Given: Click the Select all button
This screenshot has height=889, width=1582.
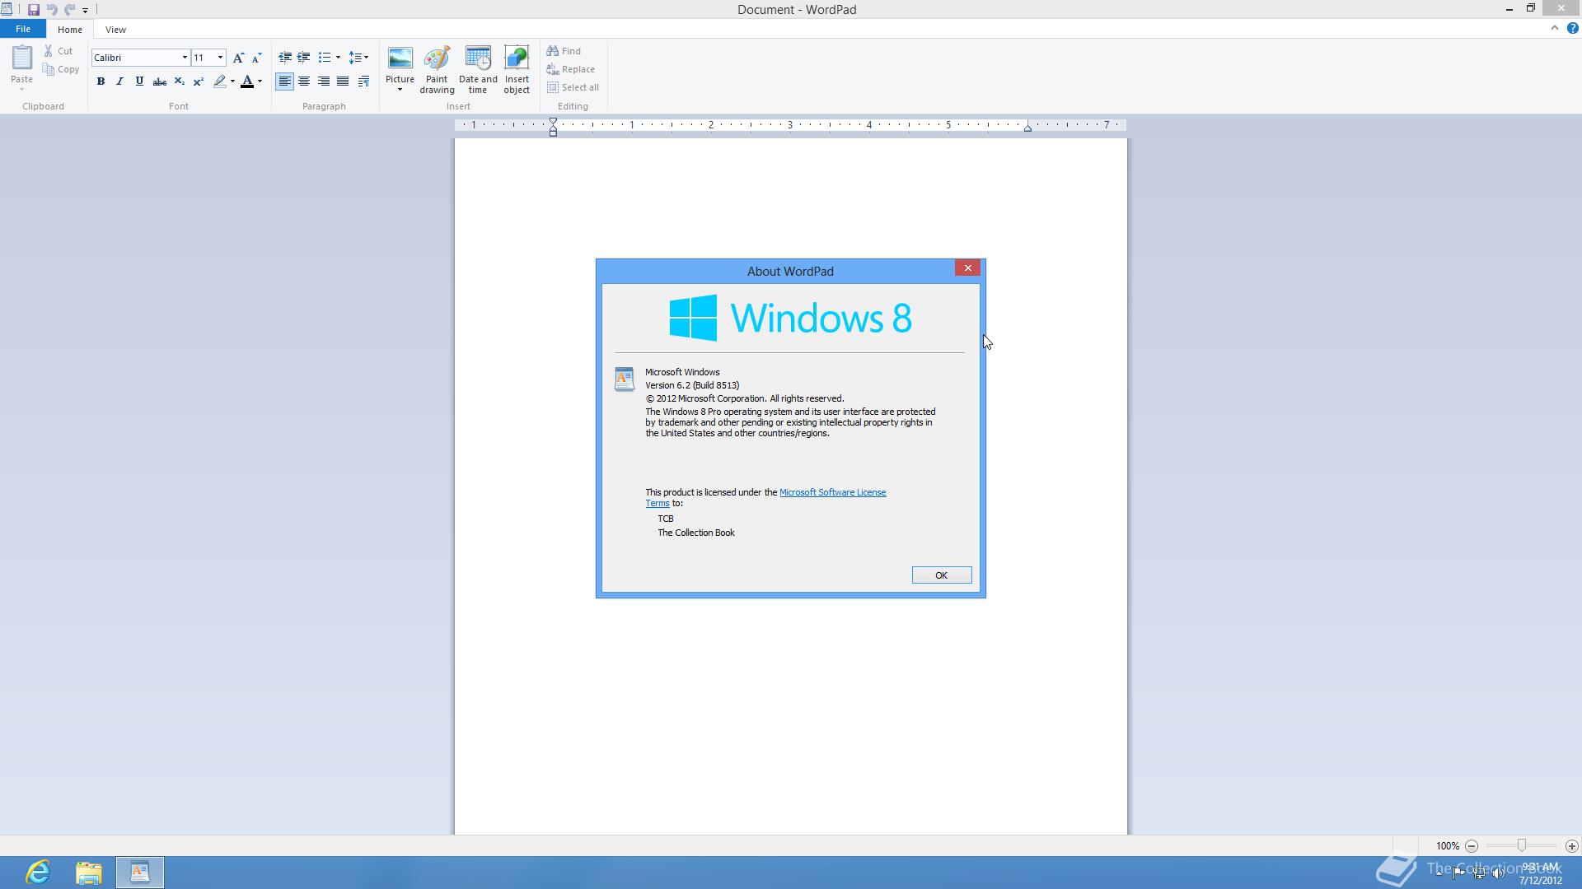Looking at the screenshot, I should [573, 87].
